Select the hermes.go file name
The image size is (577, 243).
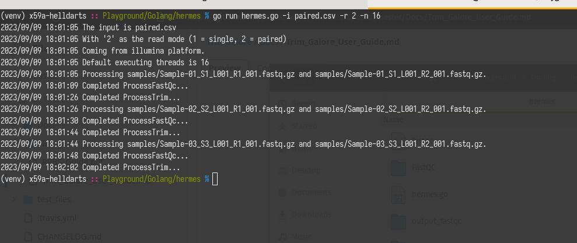pyautogui.click(x=429, y=194)
